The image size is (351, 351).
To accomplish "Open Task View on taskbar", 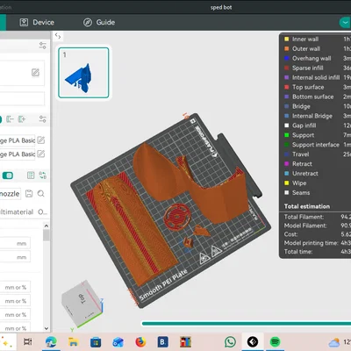I will (x=28, y=341).
